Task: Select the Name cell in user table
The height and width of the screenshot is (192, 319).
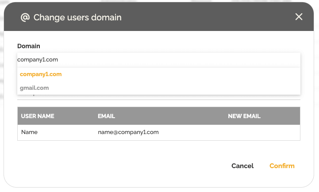Action: coord(29,132)
